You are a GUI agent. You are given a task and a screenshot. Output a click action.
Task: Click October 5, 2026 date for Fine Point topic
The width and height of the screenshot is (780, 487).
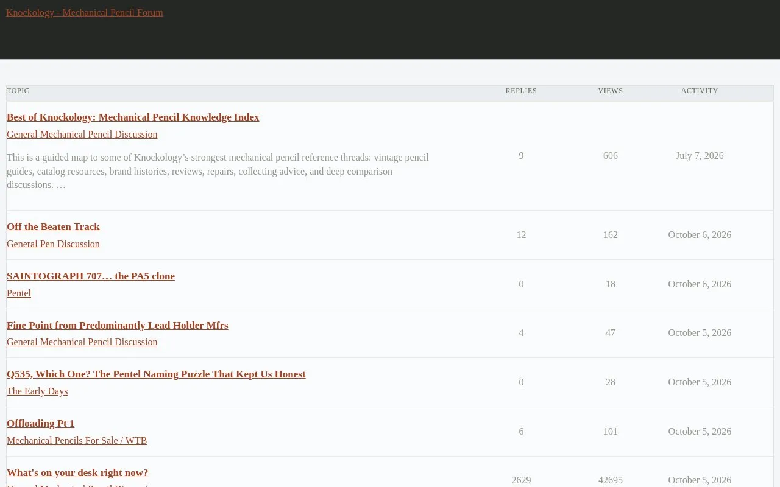700,333
